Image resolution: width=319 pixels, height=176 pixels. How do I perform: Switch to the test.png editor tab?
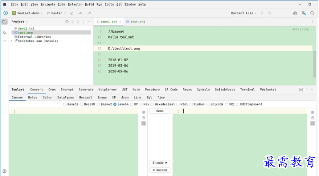tap(136, 22)
